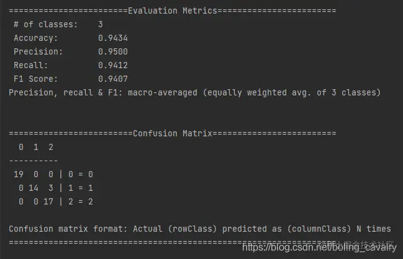Screen dimensions: 403x259
Task: Click the Confusion Matrix header text
Action: point(173,133)
